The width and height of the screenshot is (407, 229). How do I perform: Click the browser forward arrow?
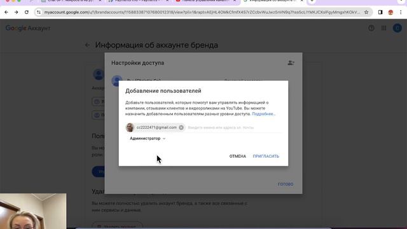[16, 12]
